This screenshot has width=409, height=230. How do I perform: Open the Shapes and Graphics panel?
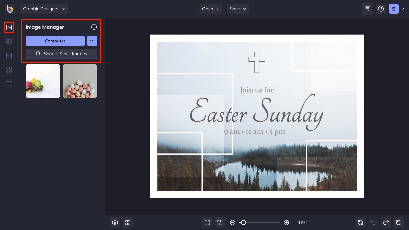[x=9, y=70]
